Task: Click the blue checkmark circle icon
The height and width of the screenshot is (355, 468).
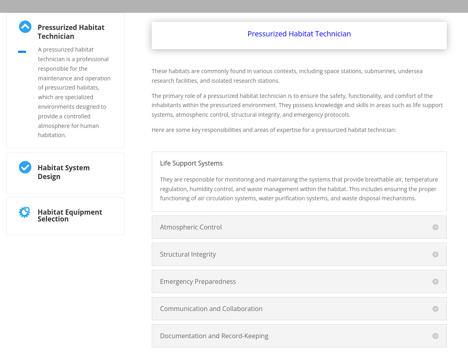Action: pos(25,167)
